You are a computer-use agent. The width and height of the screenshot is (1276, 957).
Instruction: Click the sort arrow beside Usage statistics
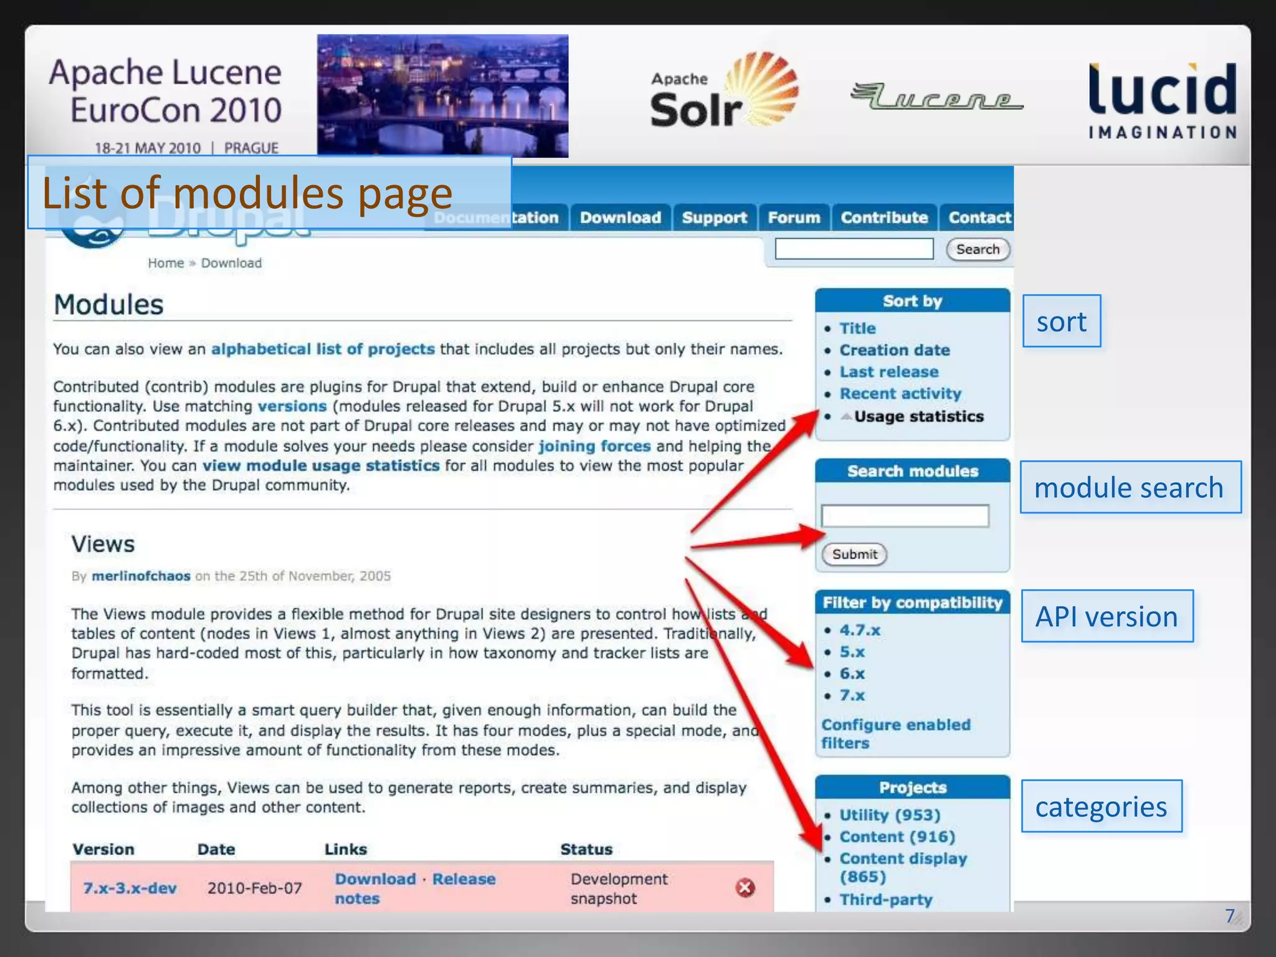point(846,416)
